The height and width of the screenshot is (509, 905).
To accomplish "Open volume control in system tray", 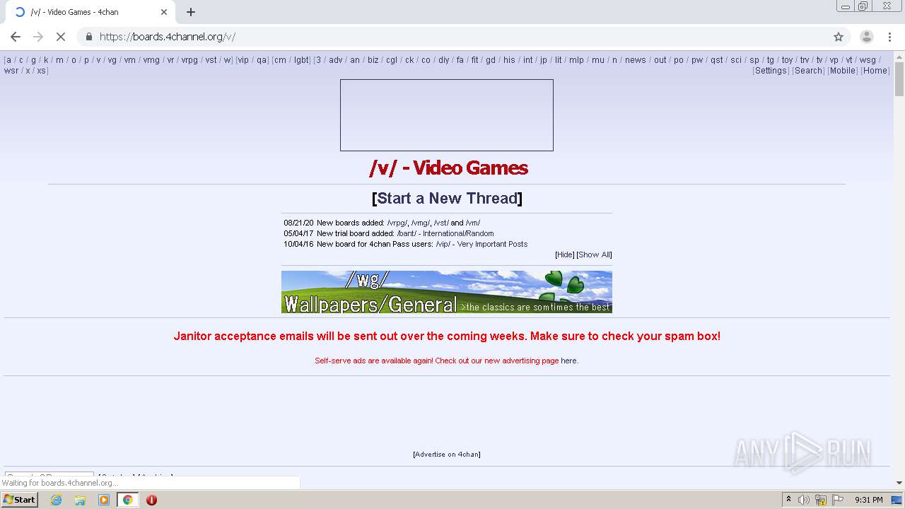I will click(804, 500).
